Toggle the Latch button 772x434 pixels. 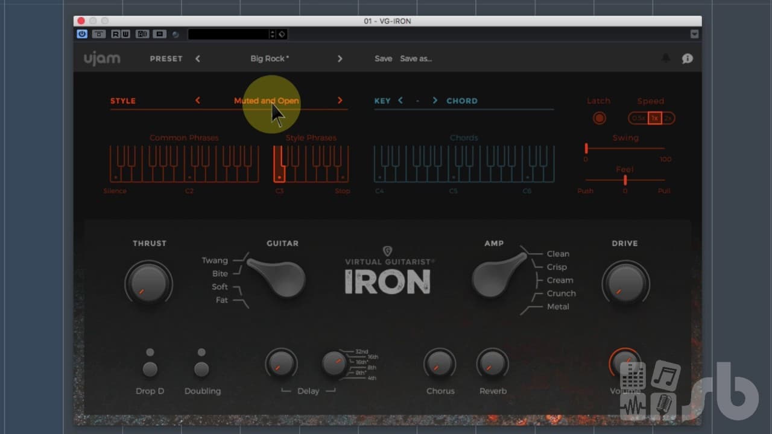coord(599,118)
